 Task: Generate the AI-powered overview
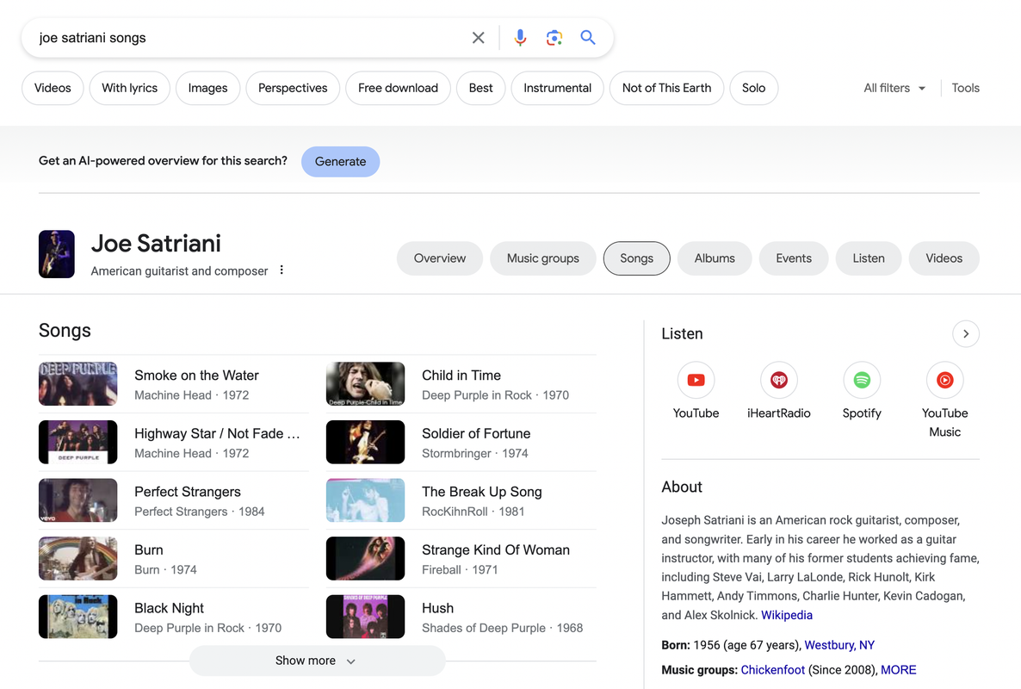click(341, 162)
